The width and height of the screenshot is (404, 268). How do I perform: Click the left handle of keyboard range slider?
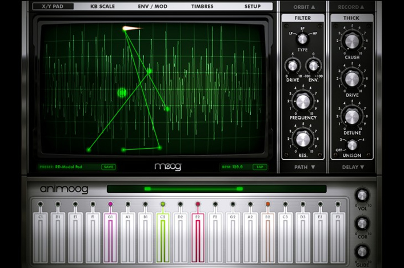[147, 189]
